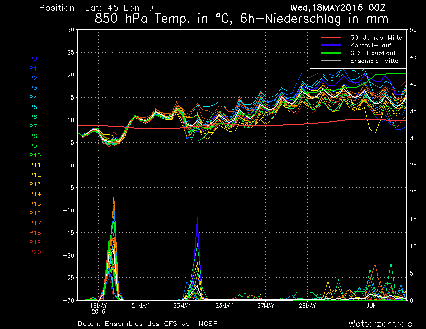Select the P1 ensemble member label

(x=33, y=69)
